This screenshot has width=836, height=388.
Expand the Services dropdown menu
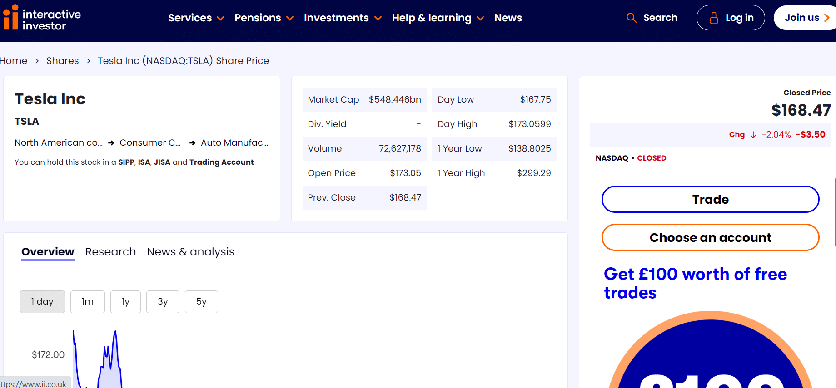pos(196,18)
